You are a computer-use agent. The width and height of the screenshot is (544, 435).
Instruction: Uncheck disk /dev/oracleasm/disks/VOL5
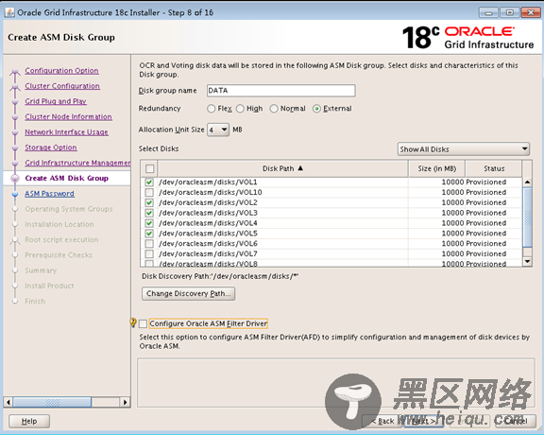pos(149,234)
